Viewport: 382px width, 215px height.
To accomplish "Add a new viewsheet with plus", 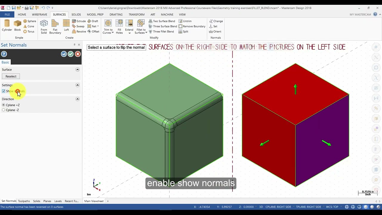I will [x=108, y=201].
